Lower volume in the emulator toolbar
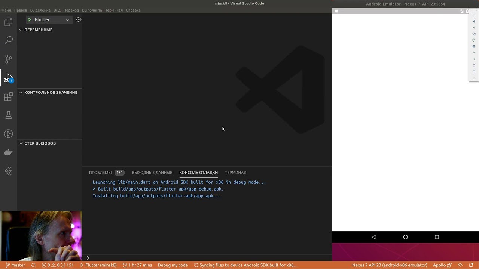Screen dimensions: 479x269 (x=474, y=28)
